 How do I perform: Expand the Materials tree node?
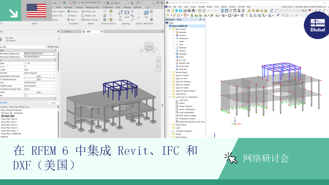[174, 32]
